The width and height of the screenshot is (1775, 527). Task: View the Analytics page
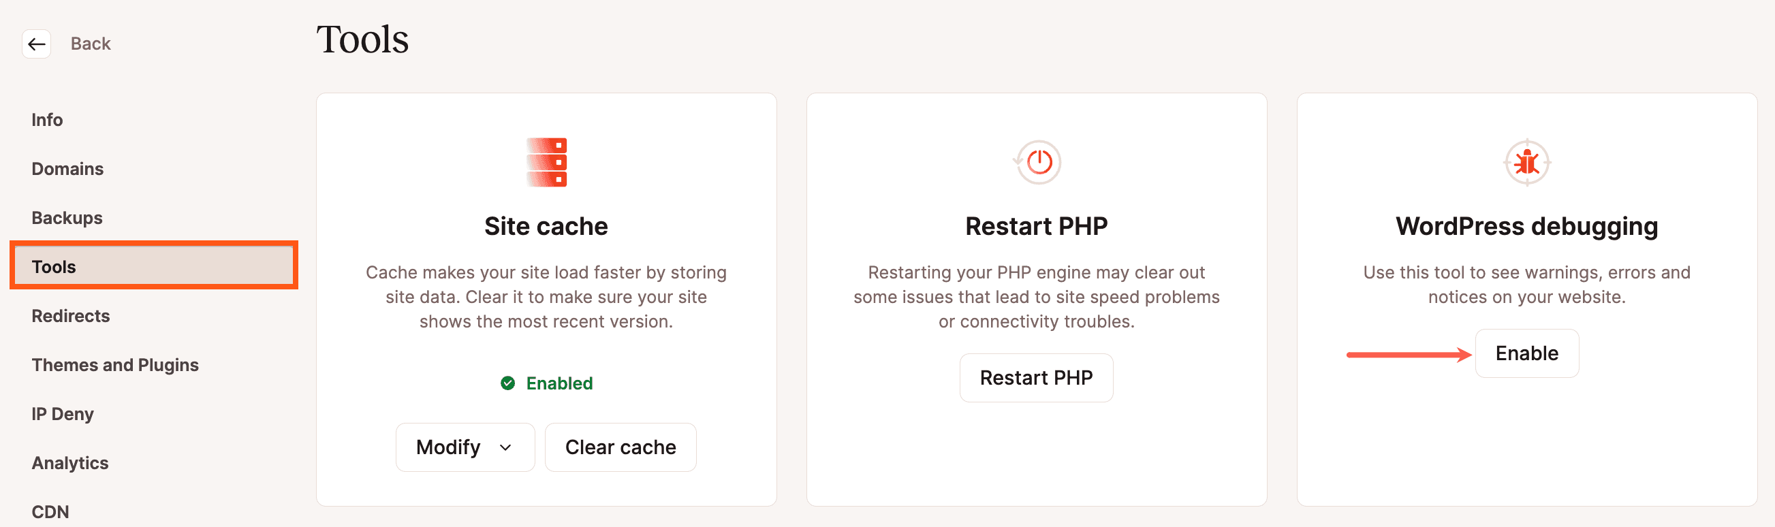(69, 462)
